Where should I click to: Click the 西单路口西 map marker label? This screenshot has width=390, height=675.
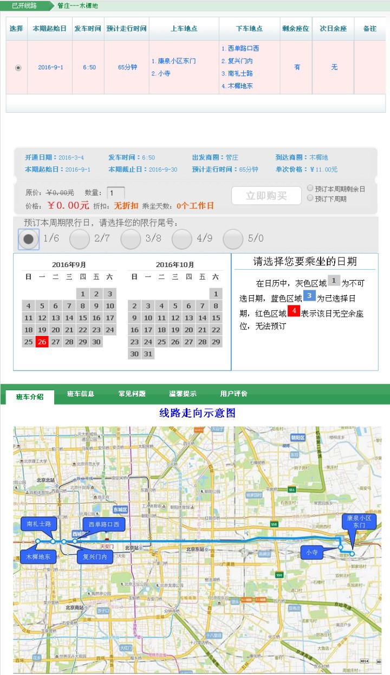pos(104,524)
